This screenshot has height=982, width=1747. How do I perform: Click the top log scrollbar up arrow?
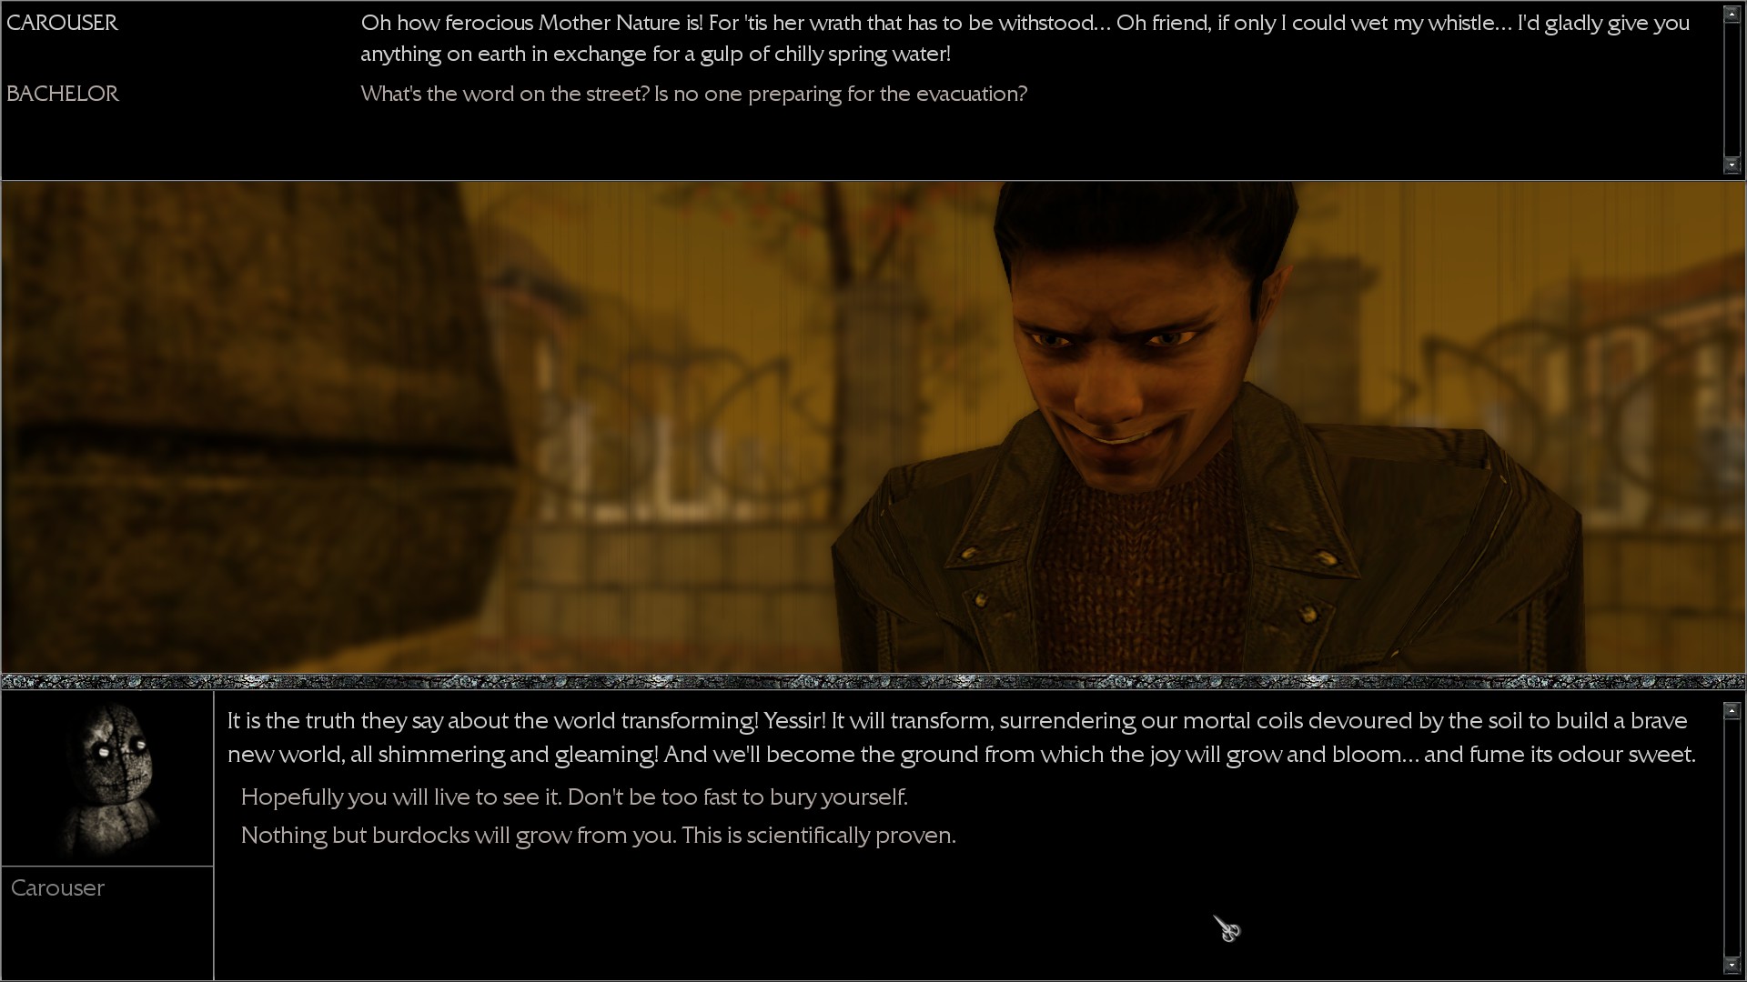pos(1732,14)
